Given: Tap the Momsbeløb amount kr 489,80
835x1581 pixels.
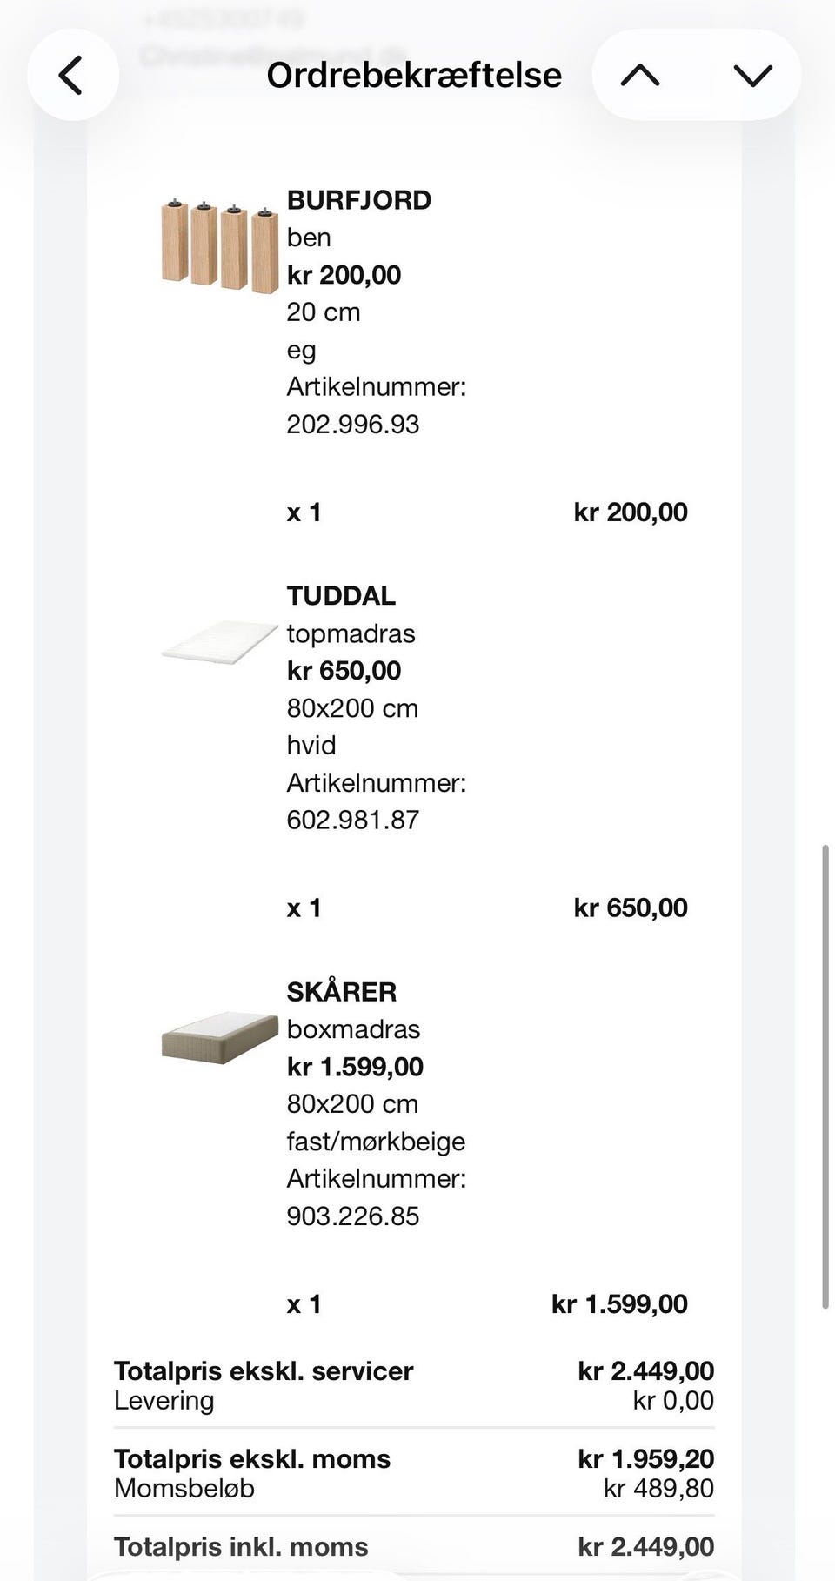Looking at the screenshot, I should coord(658,1488).
